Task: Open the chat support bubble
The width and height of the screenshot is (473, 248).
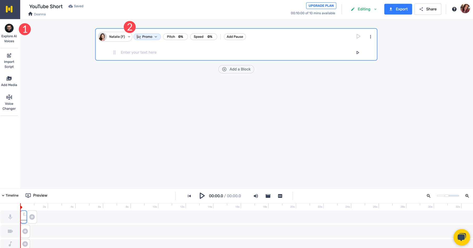Action: pyautogui.click(x=461, y=237)
